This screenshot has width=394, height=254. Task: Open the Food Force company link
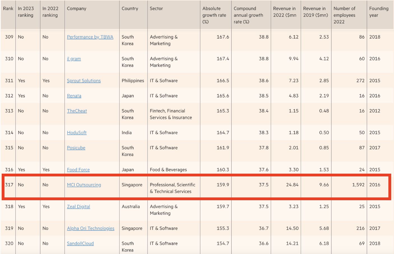pos(78,170)
